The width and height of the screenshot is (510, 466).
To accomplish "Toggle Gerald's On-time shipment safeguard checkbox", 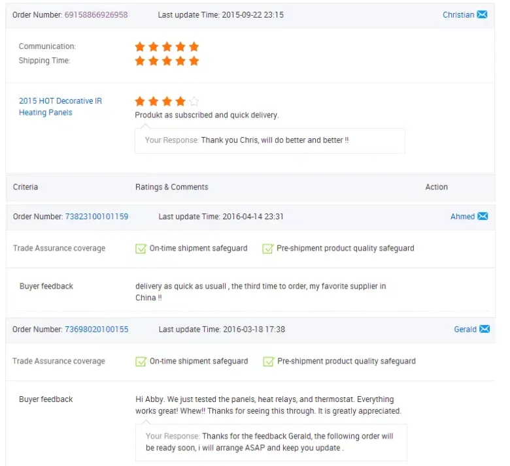I will [141, 361].
